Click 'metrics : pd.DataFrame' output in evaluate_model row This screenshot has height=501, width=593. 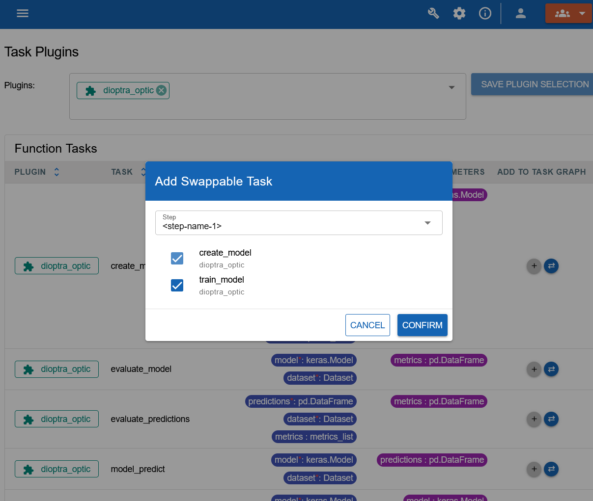[439, 360]
